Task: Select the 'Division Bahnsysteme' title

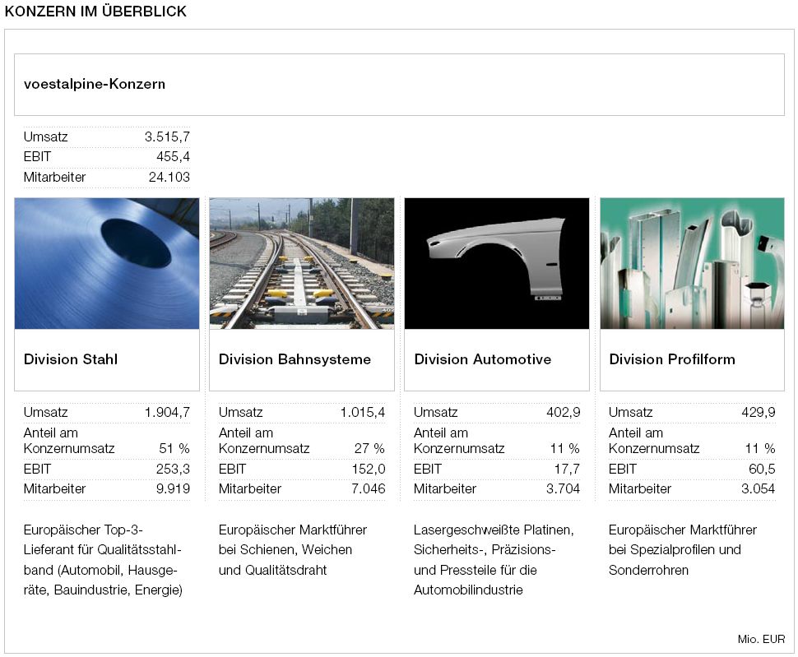Action: [295, 359]
